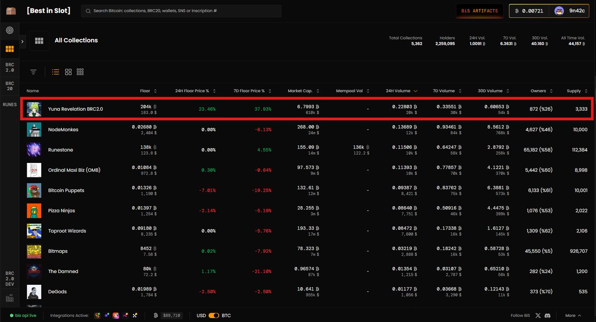This screenshot has width=596, height=322.
Task: Open Yuna Revelation BRC2.0 thumbnail
Action: [34, 109]
